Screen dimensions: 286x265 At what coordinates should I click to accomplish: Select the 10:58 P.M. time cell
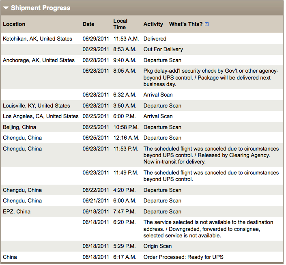tap(126, 127)
